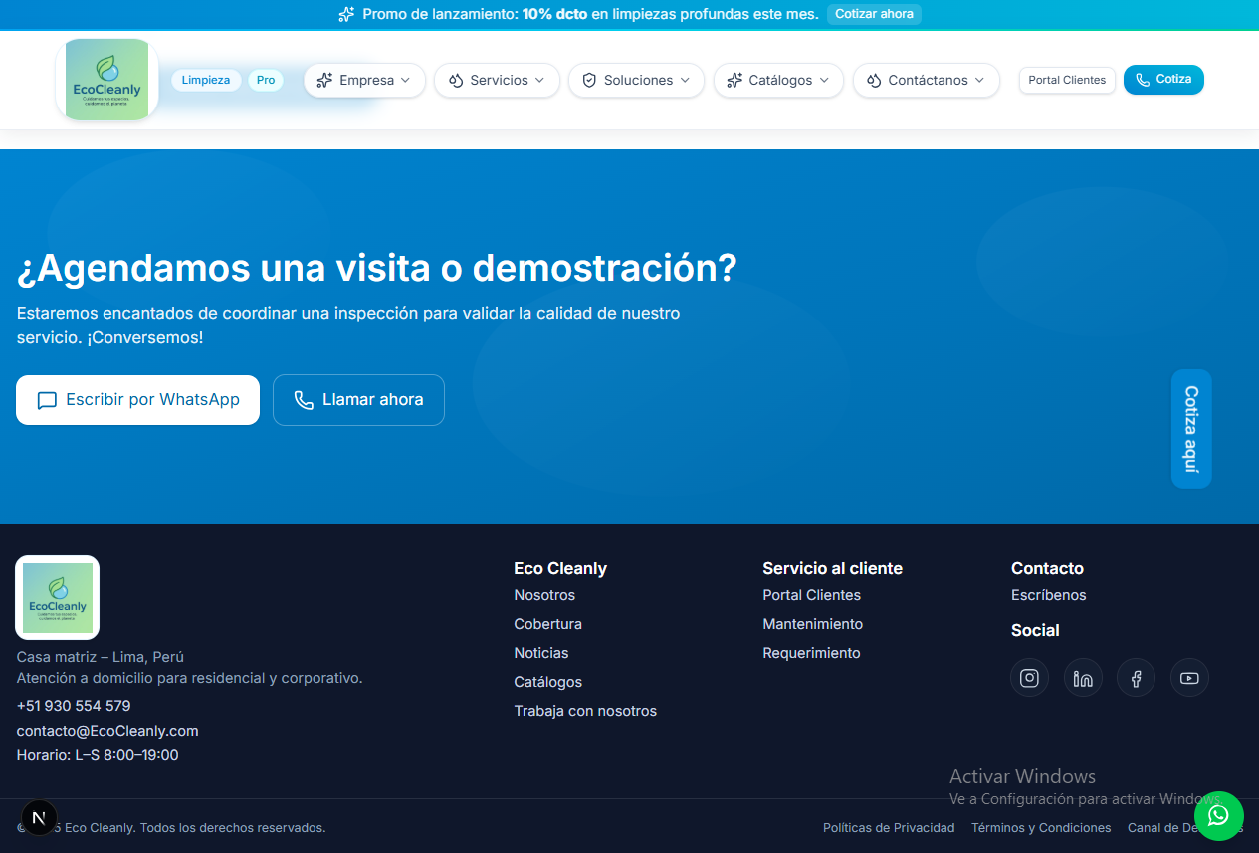Click the EcoCleanly logo in the footer

pos(57,597)
